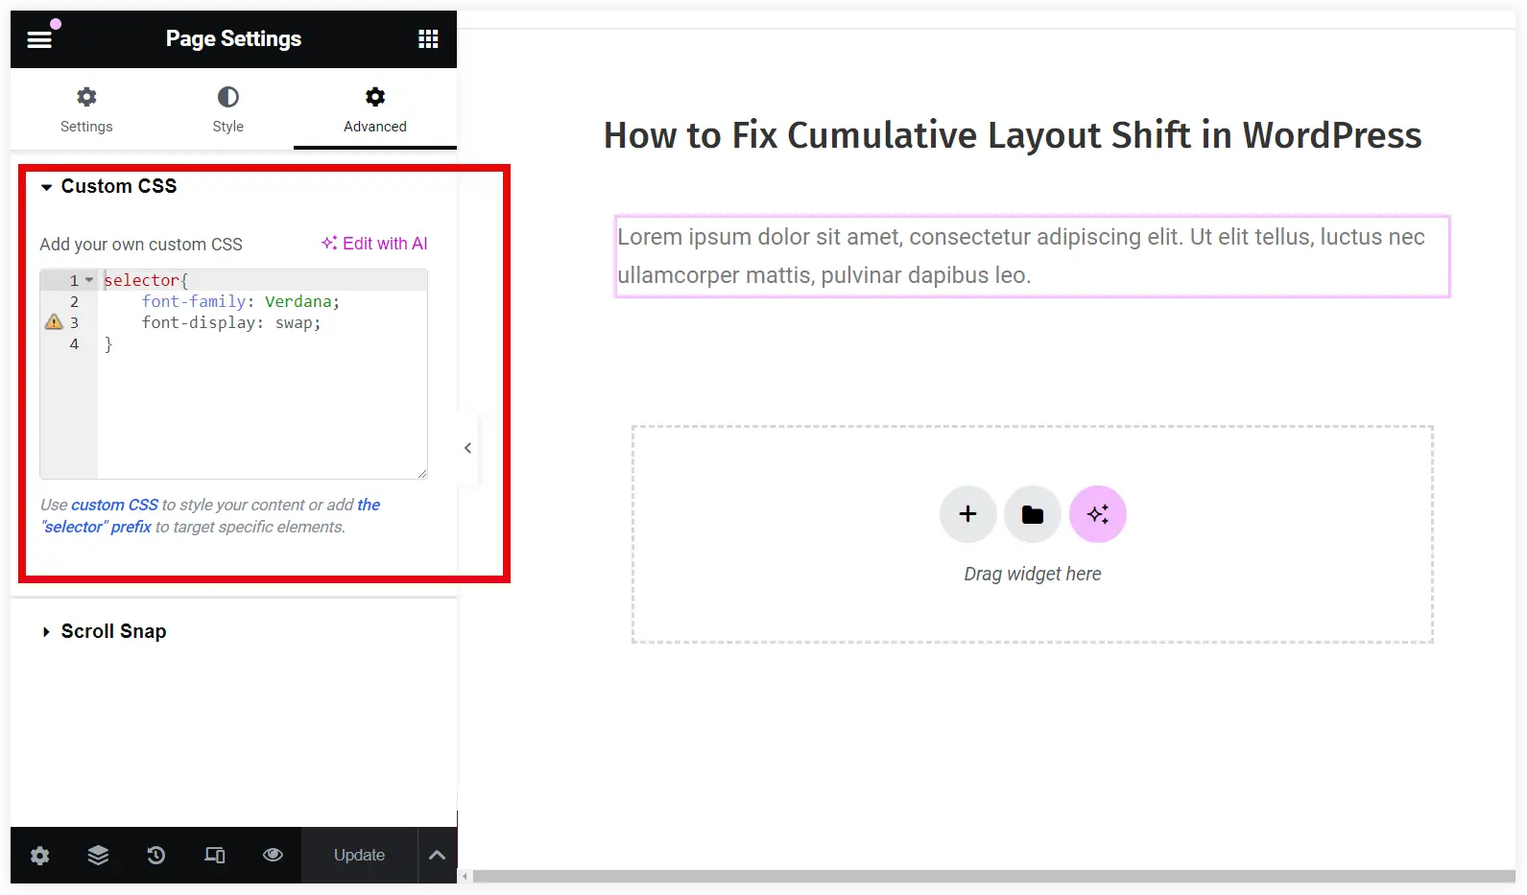Open the History icon
This screenshot has height=895, width=1527.
coord(156,856)
